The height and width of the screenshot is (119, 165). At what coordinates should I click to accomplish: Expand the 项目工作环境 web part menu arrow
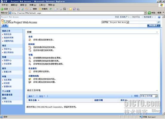[157, 91]
